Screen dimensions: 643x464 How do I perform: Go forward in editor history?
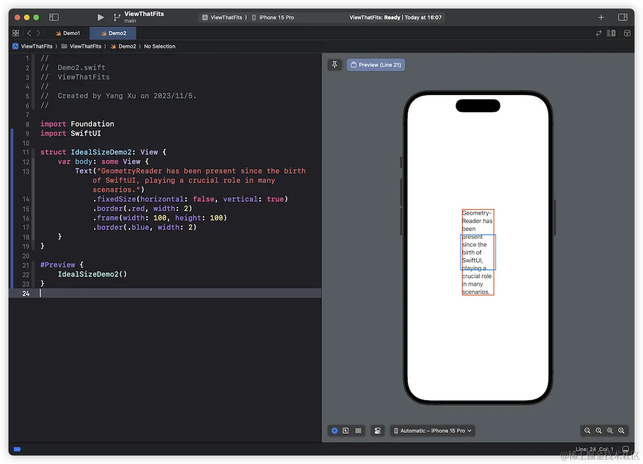(38, 33)
